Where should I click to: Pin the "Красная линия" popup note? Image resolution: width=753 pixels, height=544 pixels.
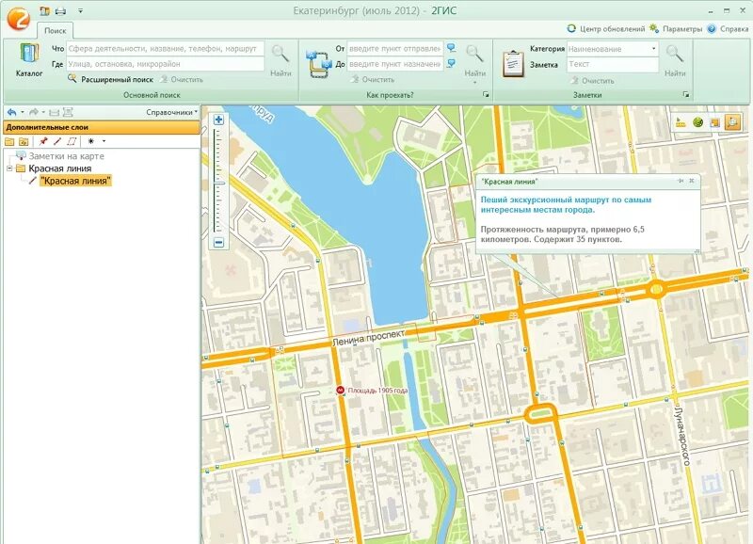coord(681,181)
